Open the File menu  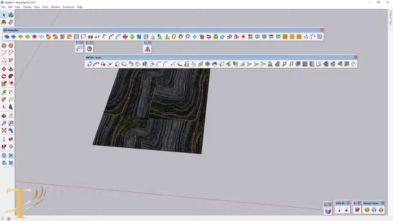pos(3,7)
